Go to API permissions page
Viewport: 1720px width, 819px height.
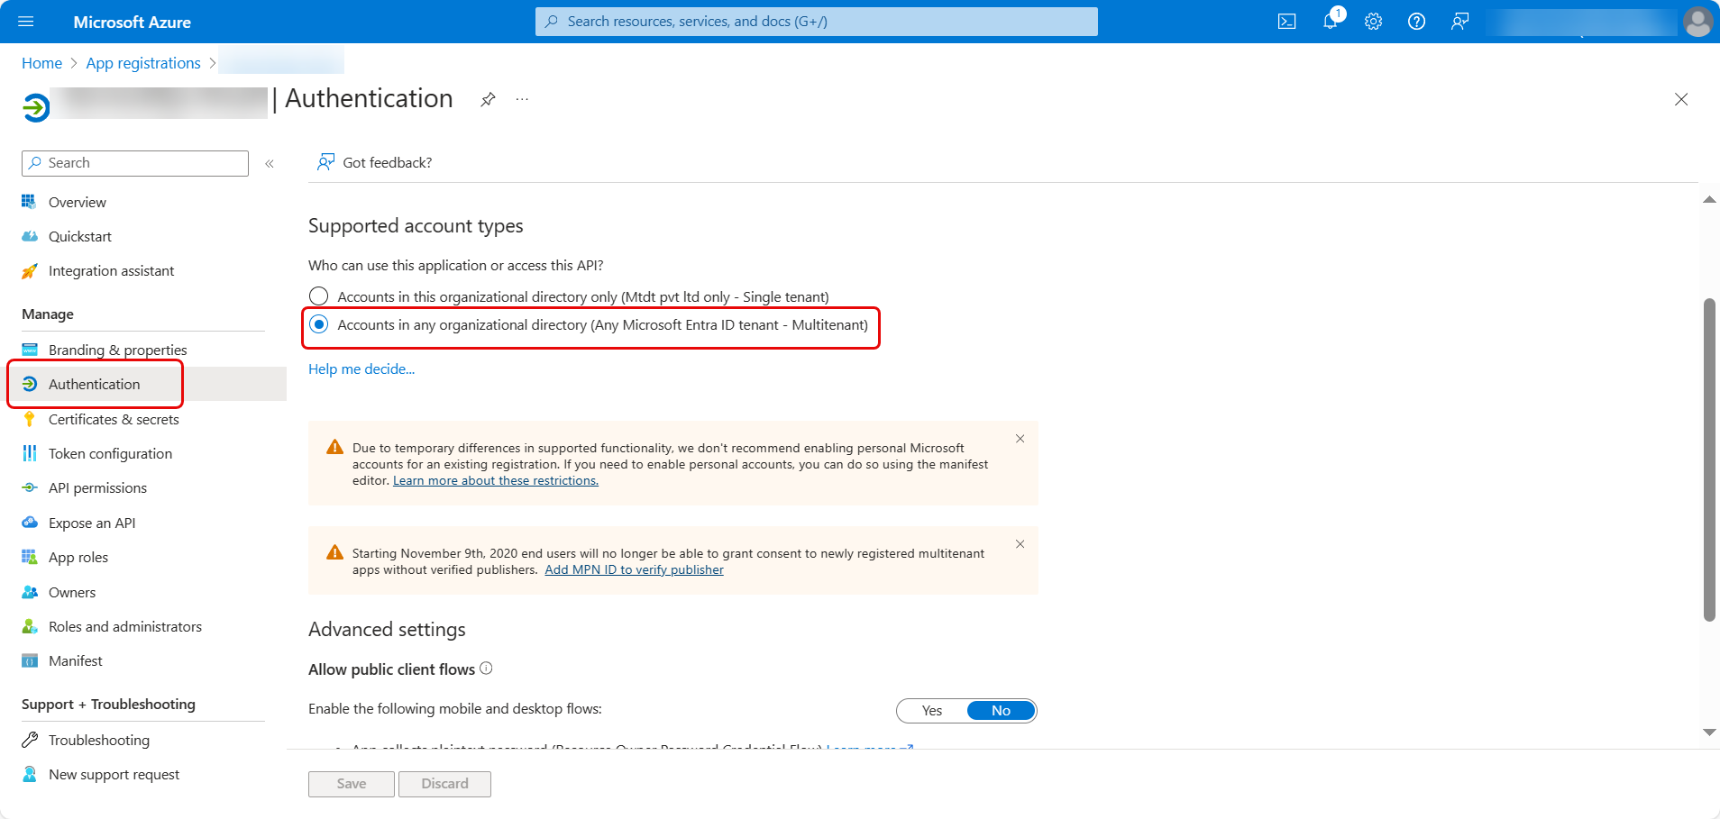coord(97,487)
